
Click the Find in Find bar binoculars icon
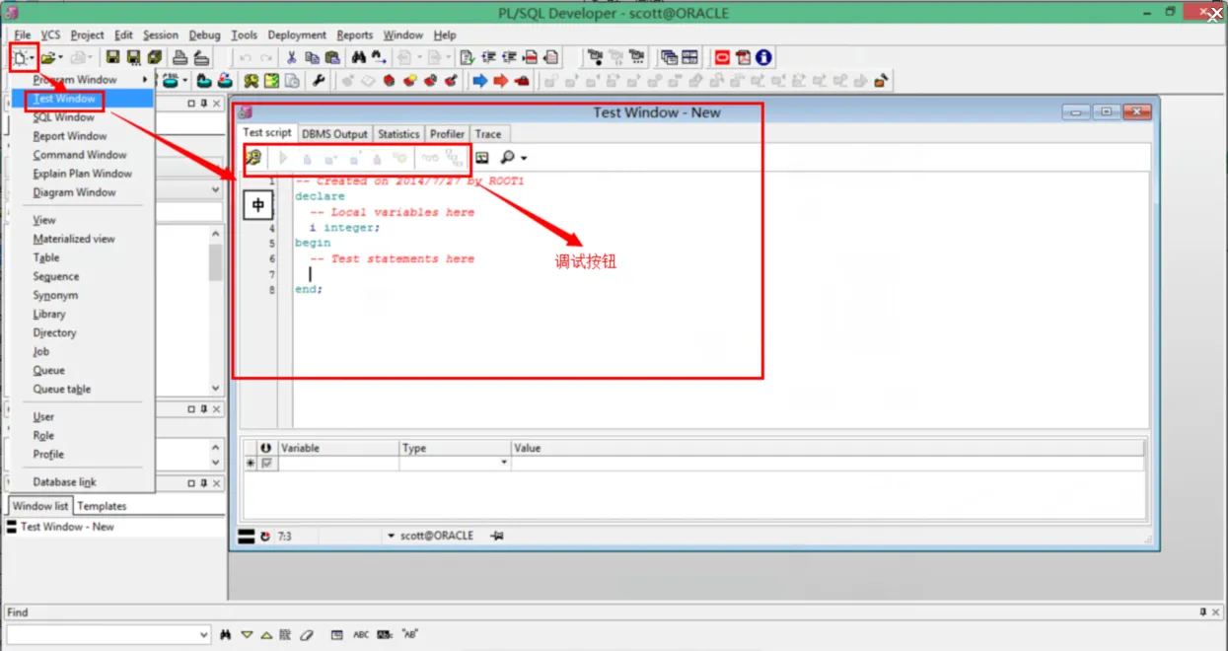[226, 635]
